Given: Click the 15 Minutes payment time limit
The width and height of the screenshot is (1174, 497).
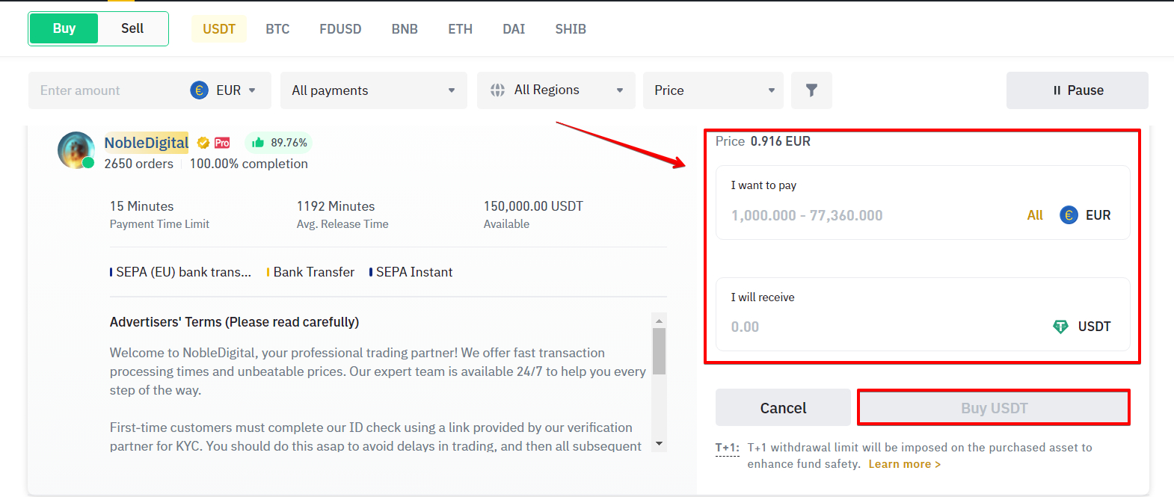Looking at the screenshot, I should (x=142, y=206).
